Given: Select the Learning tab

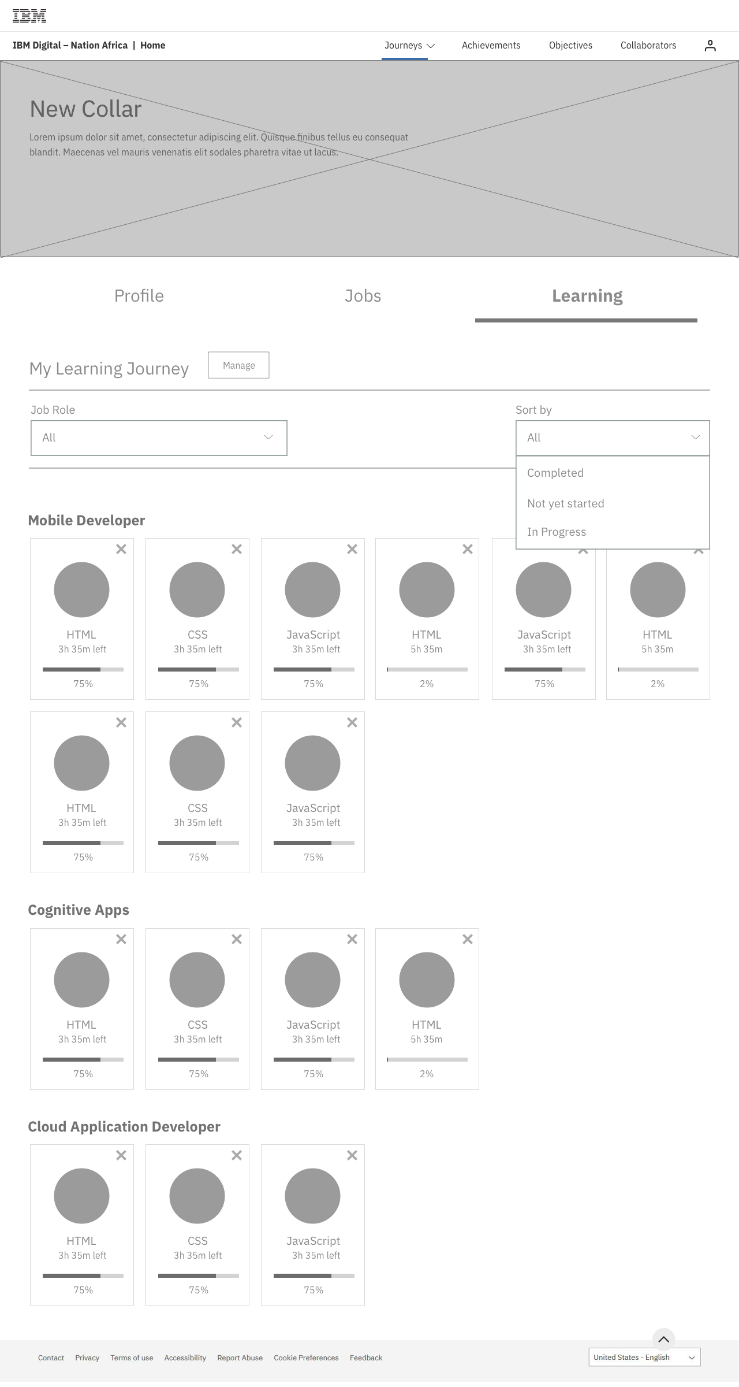Looking at the screenshot, I should coord(587,296).
